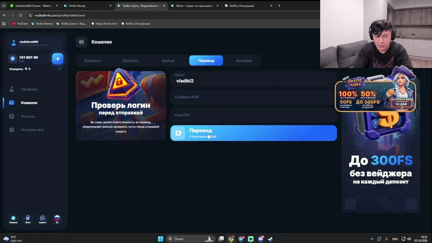Click the Block lock icon
This screenshot has height=243, width=432.
coord(28,219)
